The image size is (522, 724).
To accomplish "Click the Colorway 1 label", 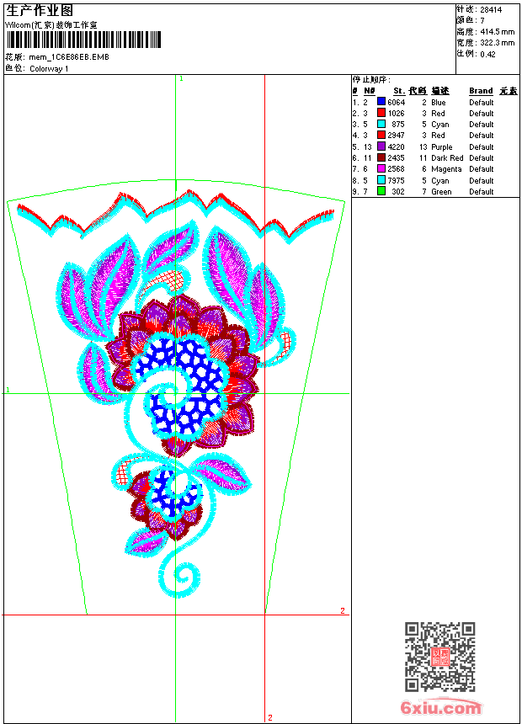I will tap(49, 69).
